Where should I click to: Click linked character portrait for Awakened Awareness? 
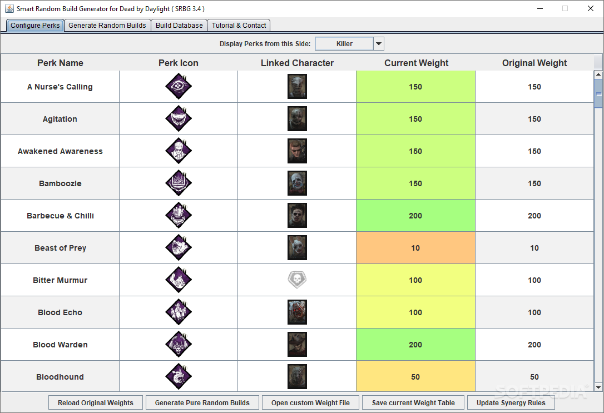(297, 151)
